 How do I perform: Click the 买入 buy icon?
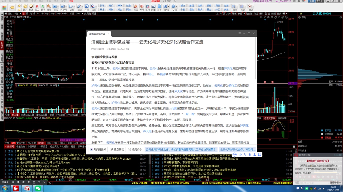coord(37,6)
